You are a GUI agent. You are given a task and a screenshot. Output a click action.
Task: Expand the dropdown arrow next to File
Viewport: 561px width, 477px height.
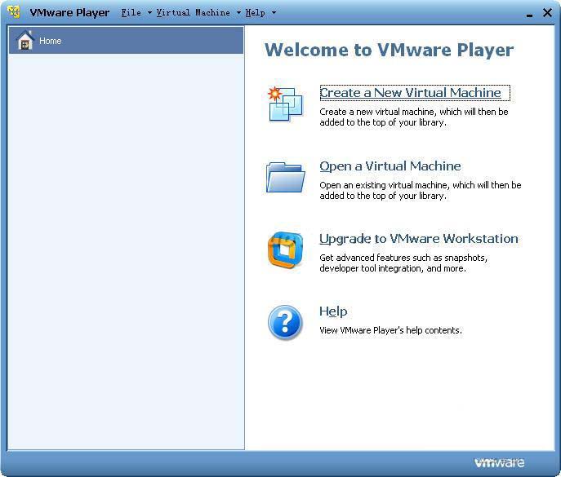pyautogui.click(x=149, y=13)
